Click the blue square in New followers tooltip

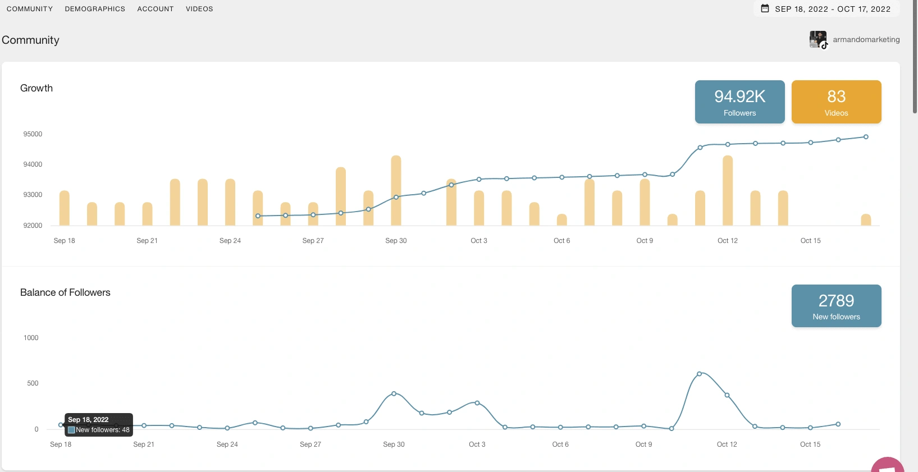pyautogui.click(x=71, y=430)
